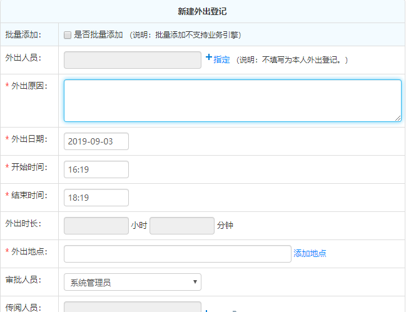Click the 批量添加 row label
The height and width of the screenshot is (312, 406).
[23, 34]
